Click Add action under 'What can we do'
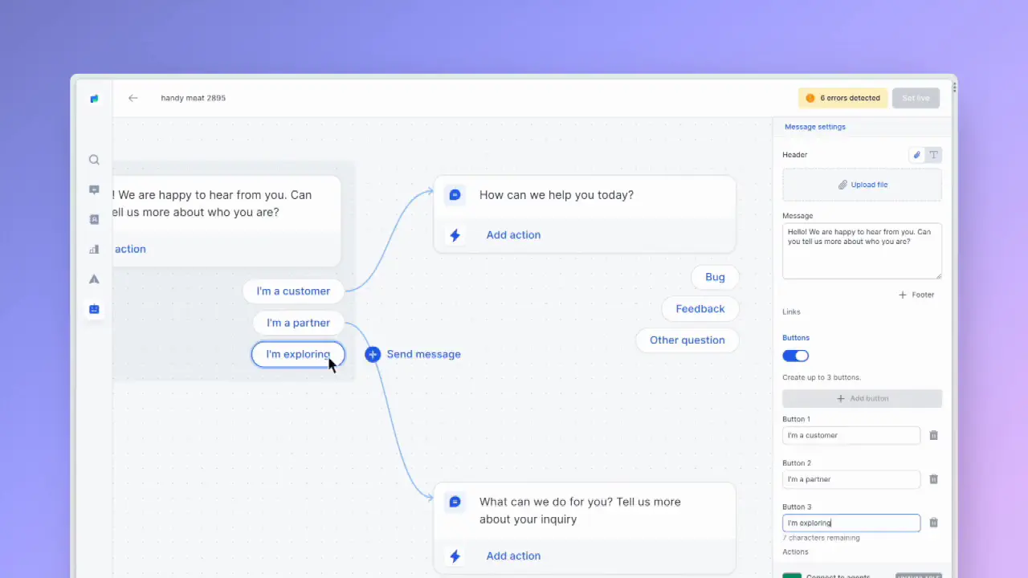 tap(513, 556)
